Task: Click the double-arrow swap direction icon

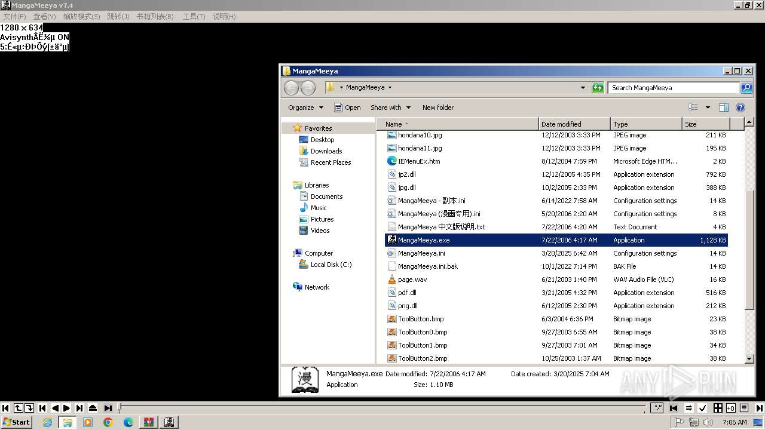Action: pyautogui.click(x=689, y=408)
